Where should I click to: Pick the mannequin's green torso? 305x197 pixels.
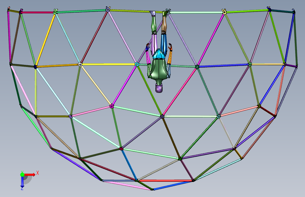(x=159, y=69)
